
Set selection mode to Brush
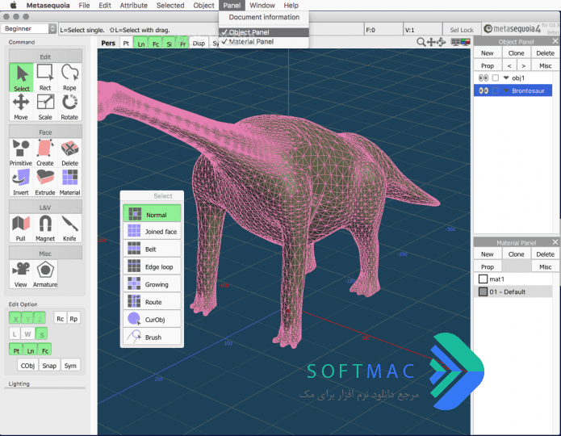[152, 337]
